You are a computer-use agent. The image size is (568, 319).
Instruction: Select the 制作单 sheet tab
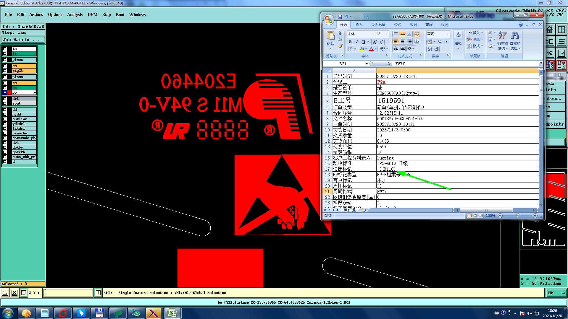point(350,210)
